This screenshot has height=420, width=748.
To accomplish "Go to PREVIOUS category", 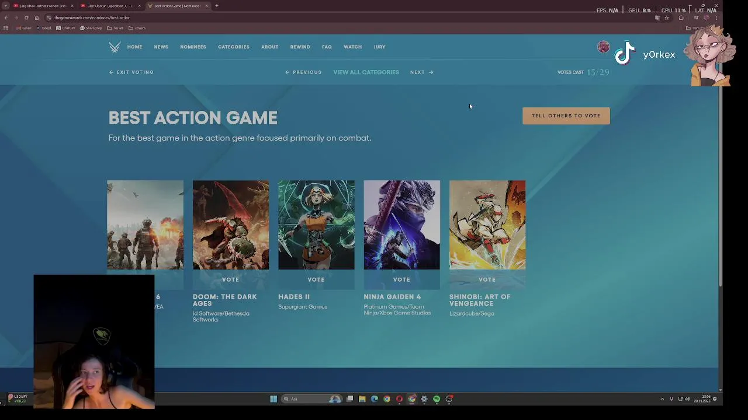I will (x=303, y=72).
